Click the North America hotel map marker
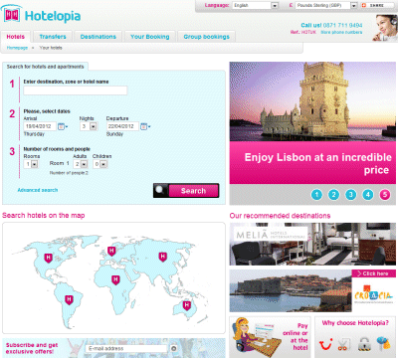Image resolution: width=398 pixels, height=358 pixels. pyautogui.click(x=49, y=258)
